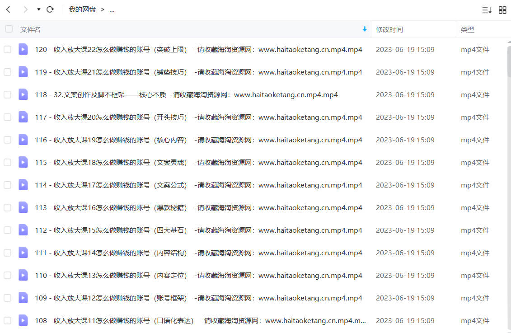Check the box for file 113
Viewport: 511px width, 333px height.
(x=7, y=207)
